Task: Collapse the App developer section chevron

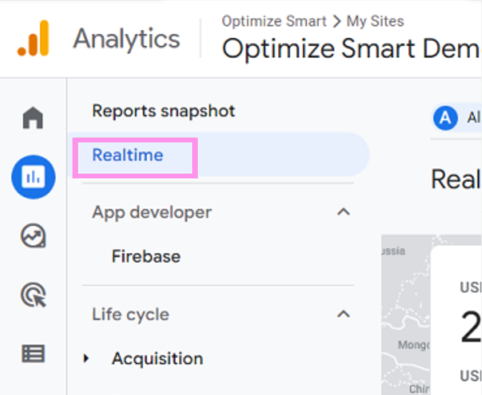Action: point(344,212)
